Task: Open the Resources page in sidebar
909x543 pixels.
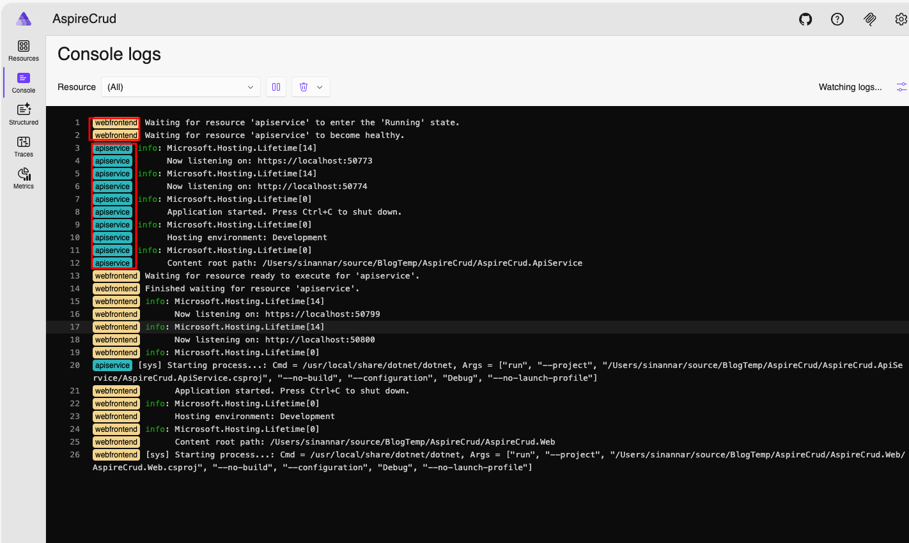Action: tap(24, 50)
